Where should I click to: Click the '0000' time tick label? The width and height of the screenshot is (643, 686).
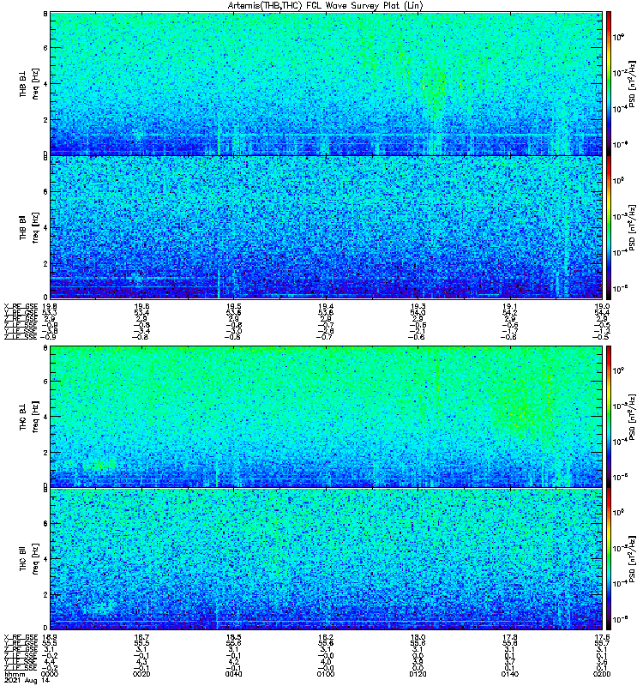click(50, 674)
